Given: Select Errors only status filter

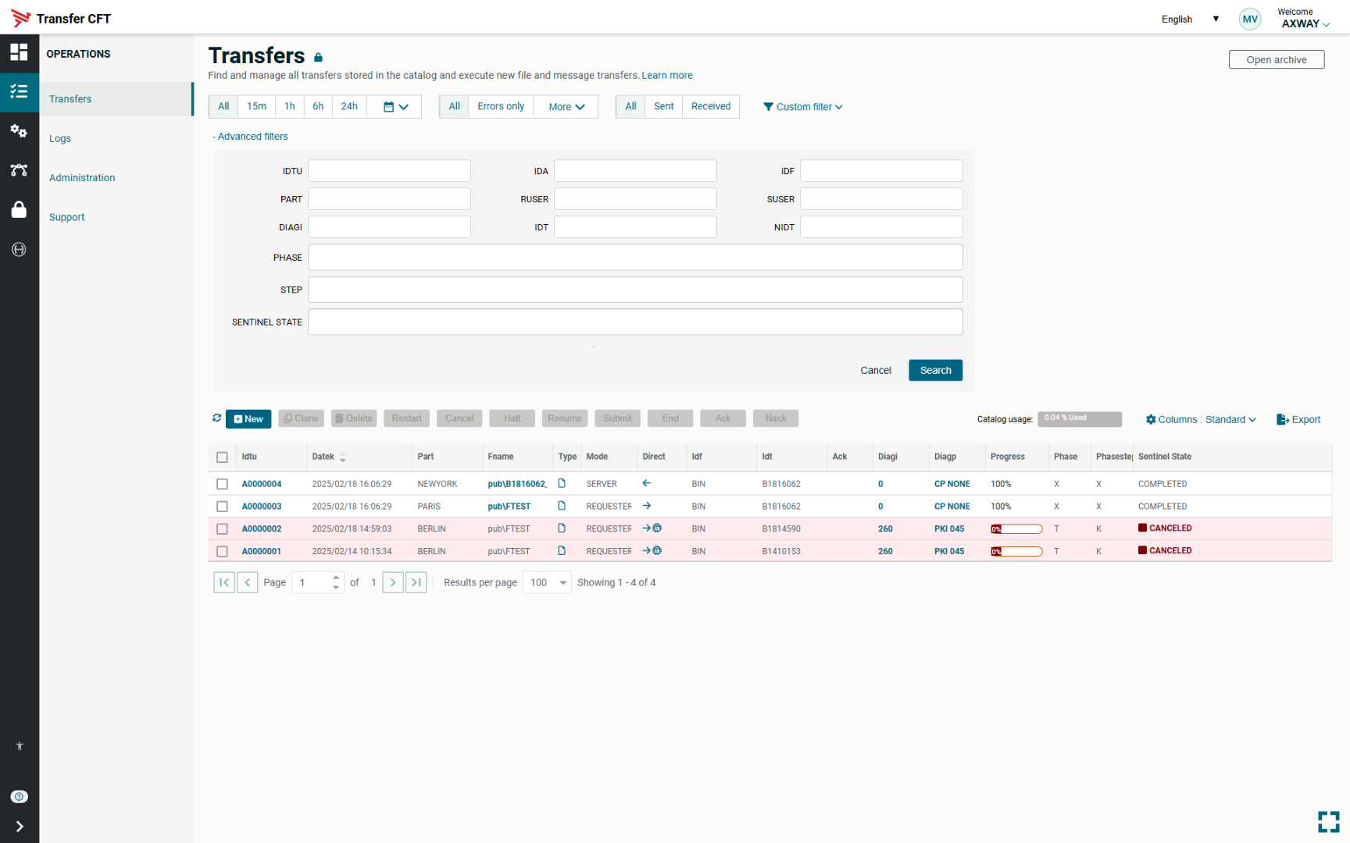Looking at the screenshot, I should click(x=501, y=107).
